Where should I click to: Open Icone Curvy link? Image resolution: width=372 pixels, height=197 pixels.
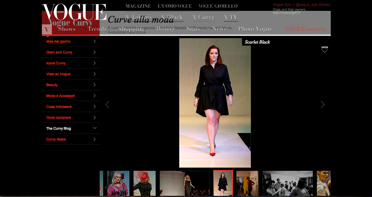(56, 63)
